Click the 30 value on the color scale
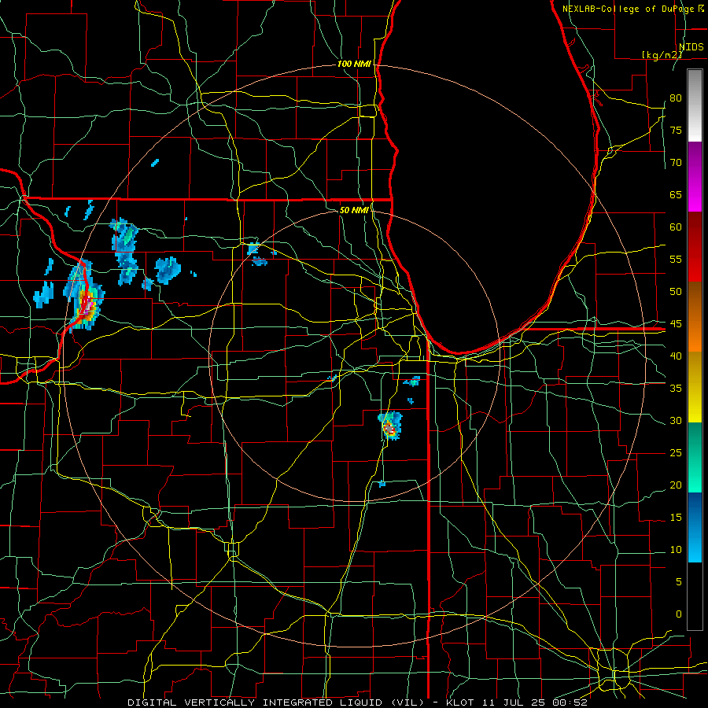This screenshot has width=708, height=708. tap(676, 420)
